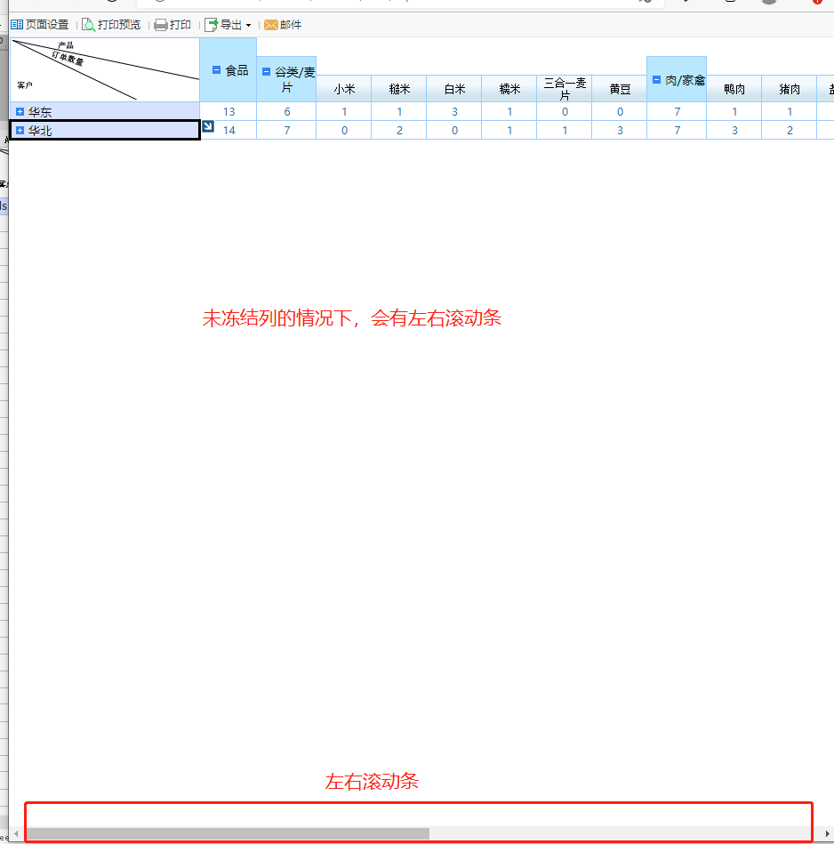Click the printer icon in toolbar
The image size is (834, 844).
[x=160, y=25]
